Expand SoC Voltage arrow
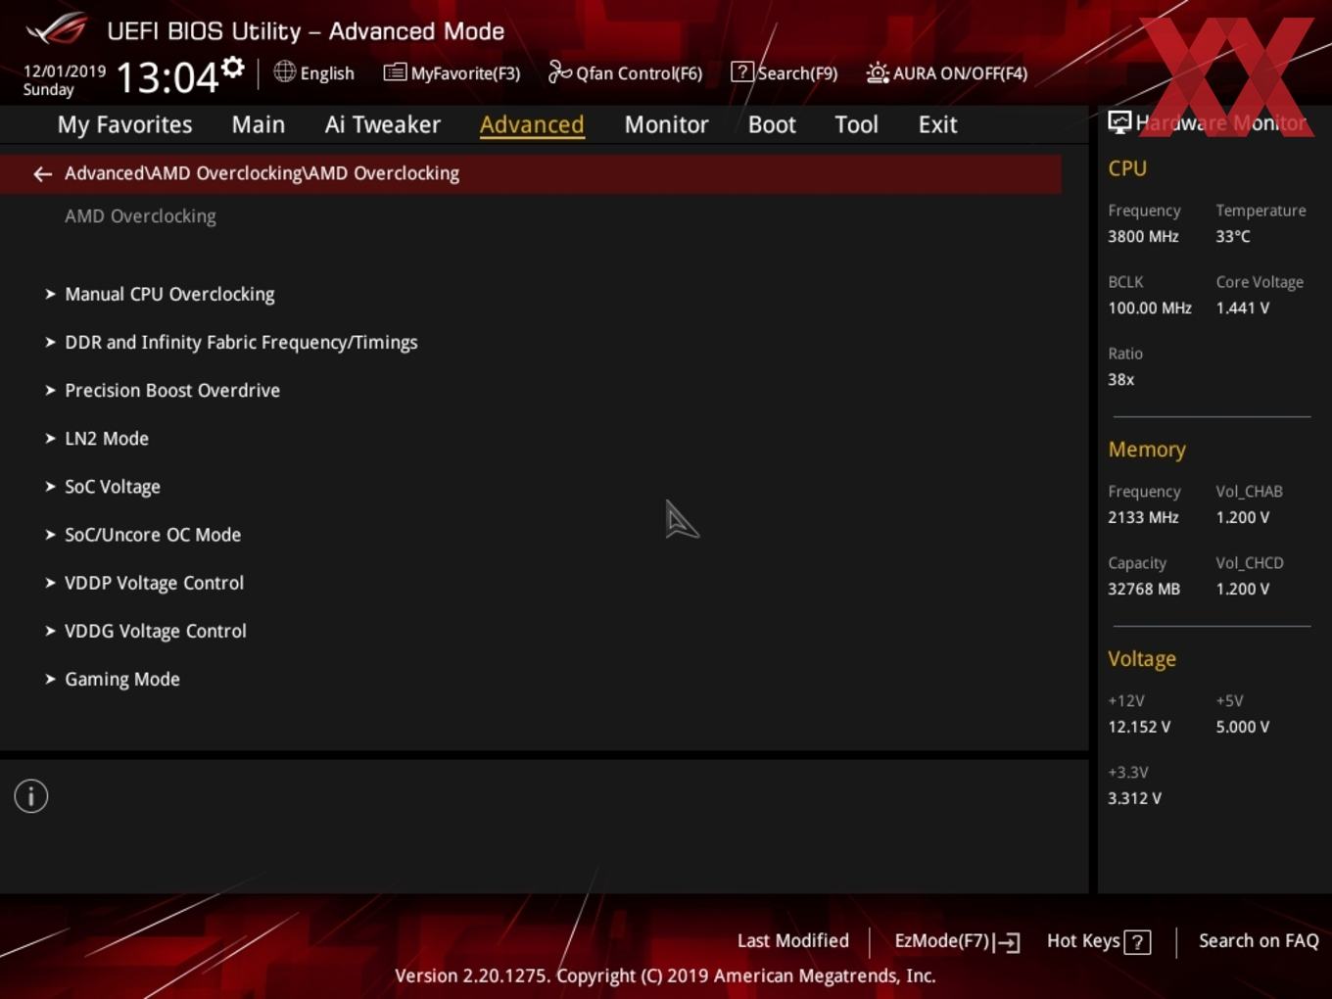Viewport: 1332px width, 999px height. (x=50, y=486)
